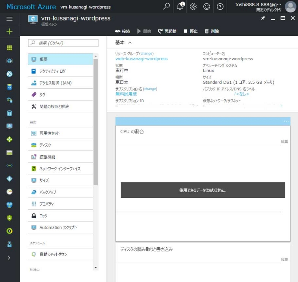Image resolution: width=298 pixels, height=282 pixels.
Task: Open the SQL databases sidebar icon
Action: click(9, 87)
